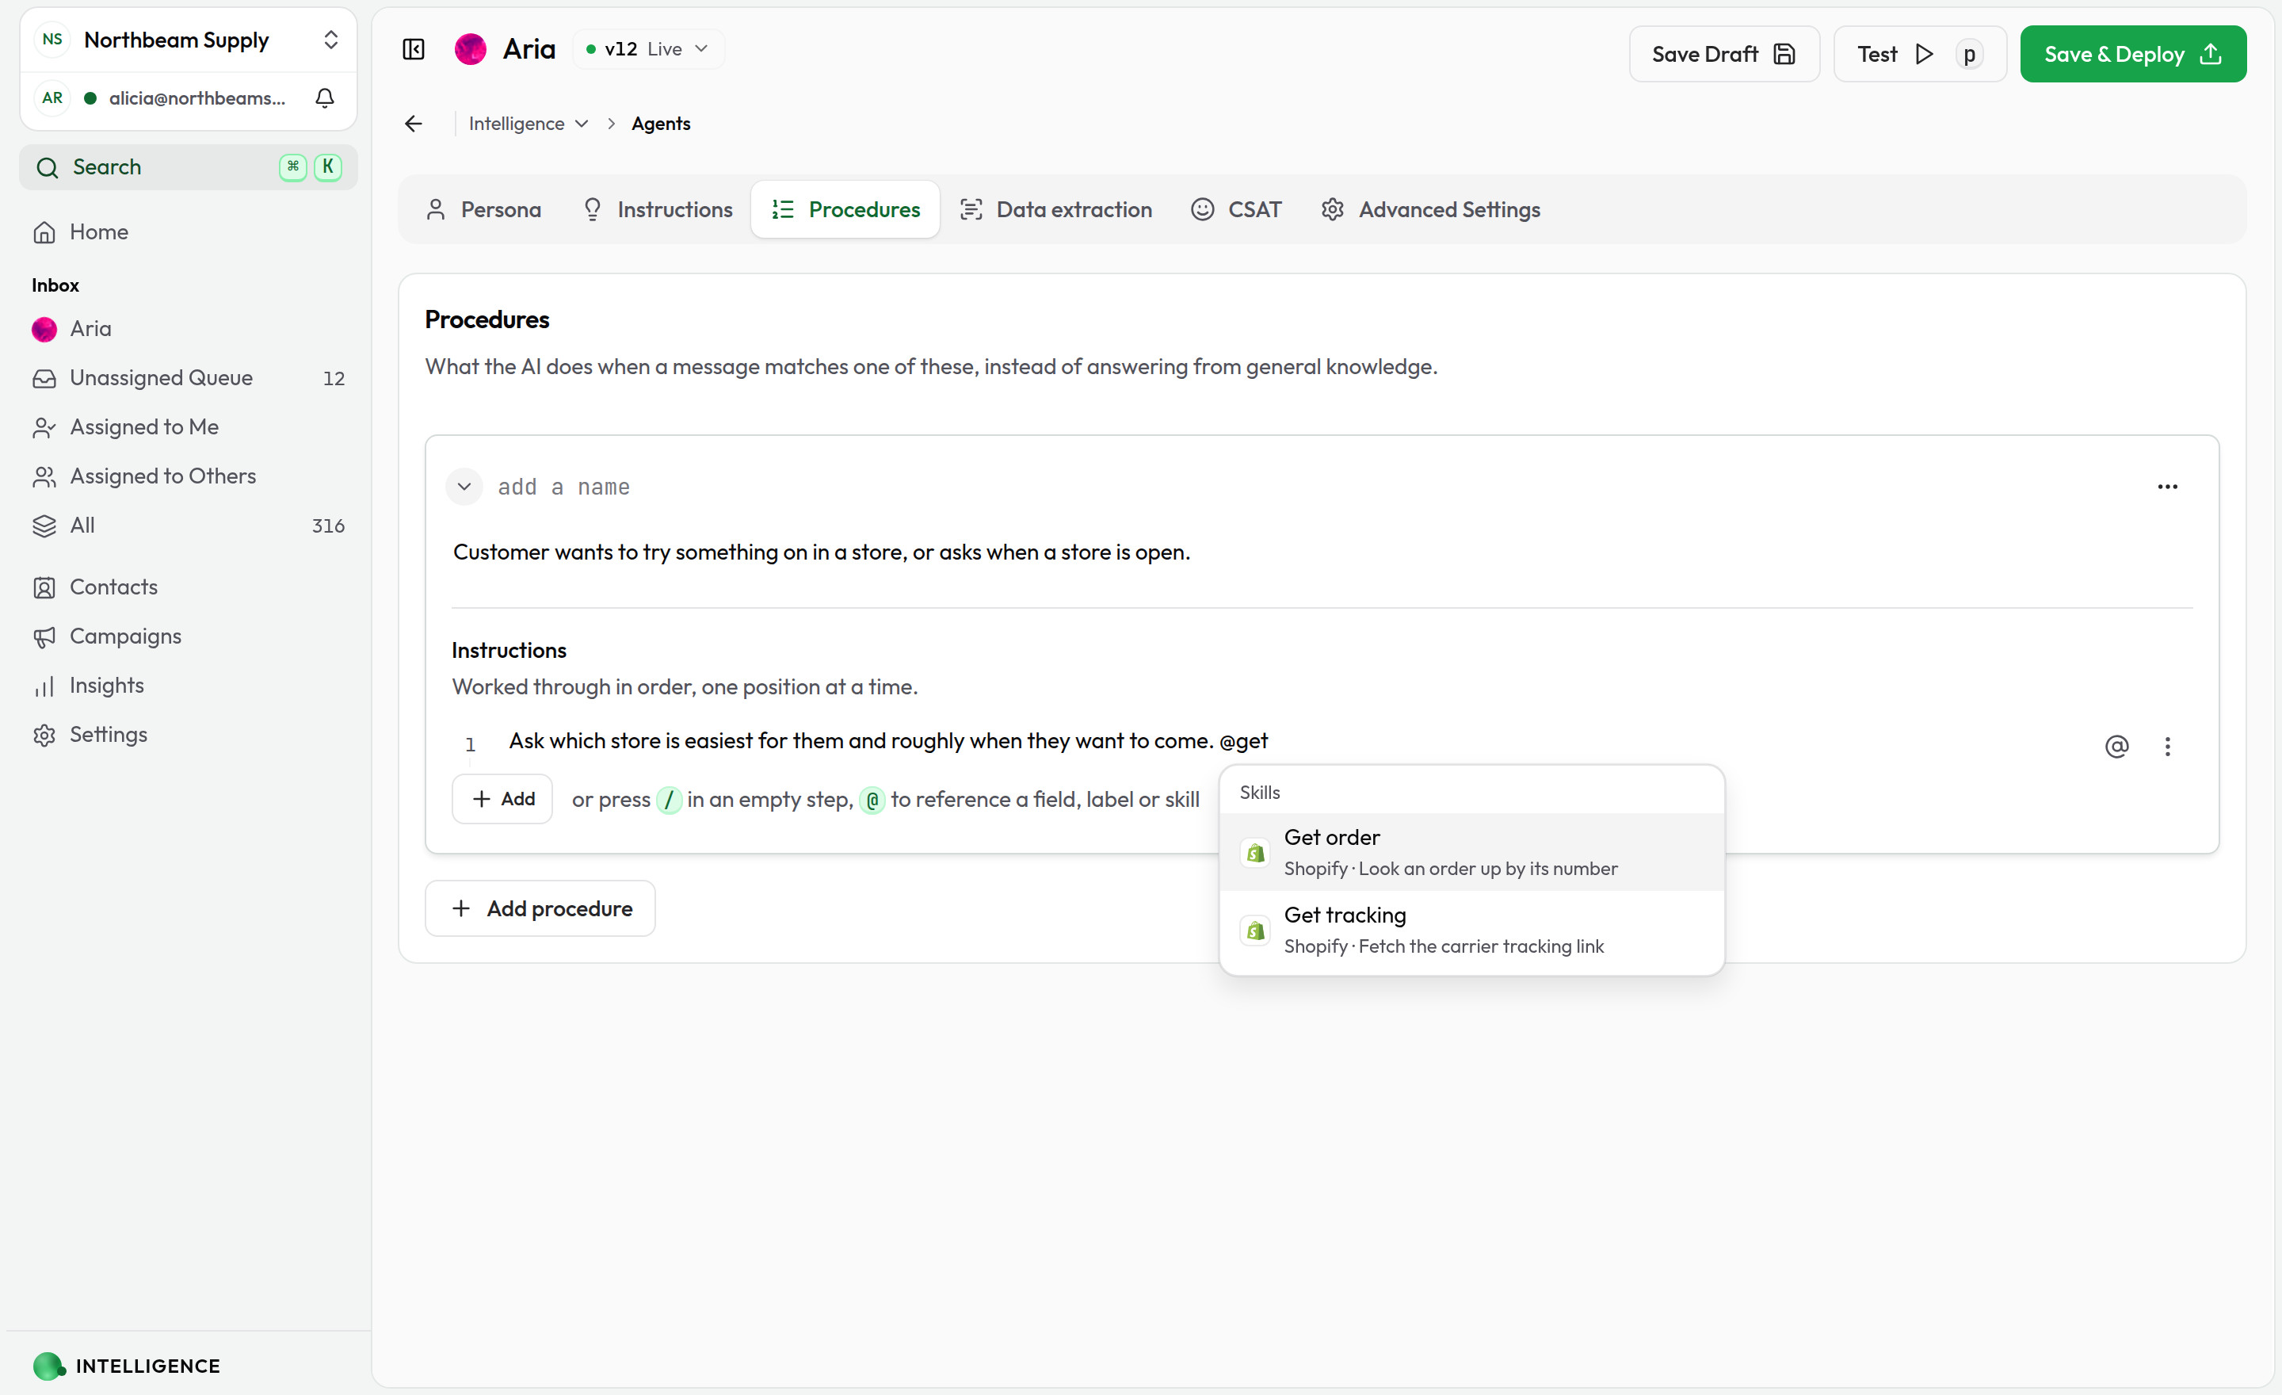Open Northbeam Supply workspace switcher

coord(189,40)
